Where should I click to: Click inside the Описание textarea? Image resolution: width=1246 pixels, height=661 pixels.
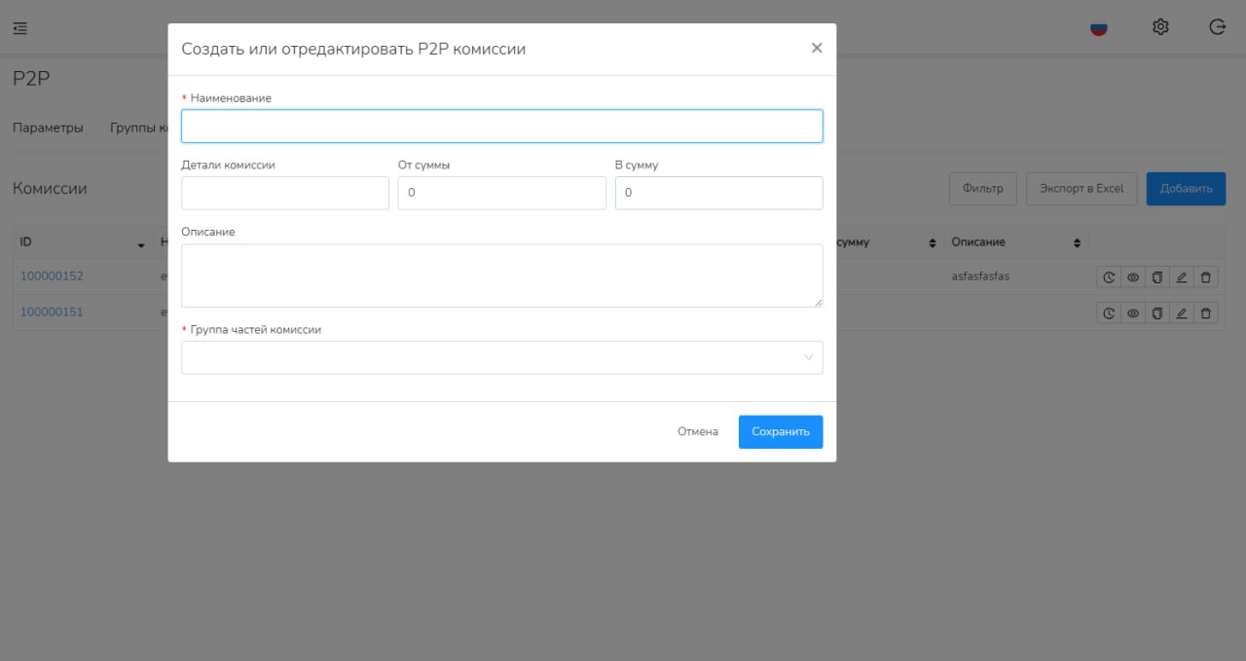[x=501, y=275]
